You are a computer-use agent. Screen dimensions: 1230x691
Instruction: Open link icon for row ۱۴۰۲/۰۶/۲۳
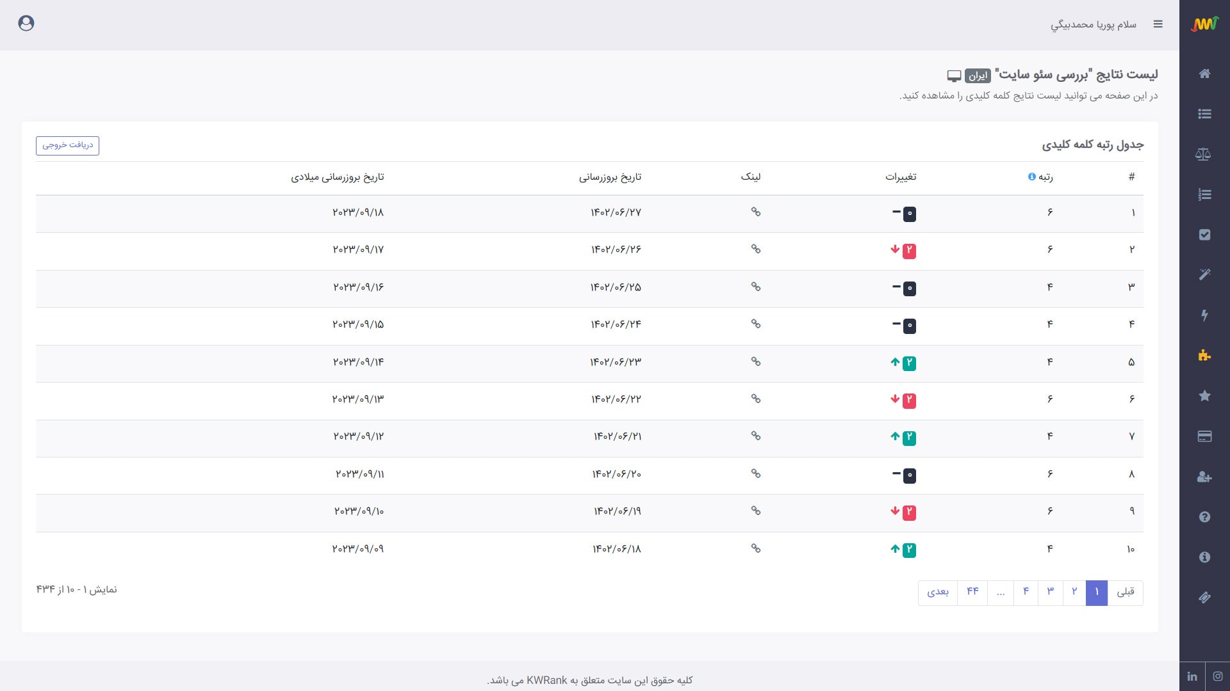click(756, 361)
